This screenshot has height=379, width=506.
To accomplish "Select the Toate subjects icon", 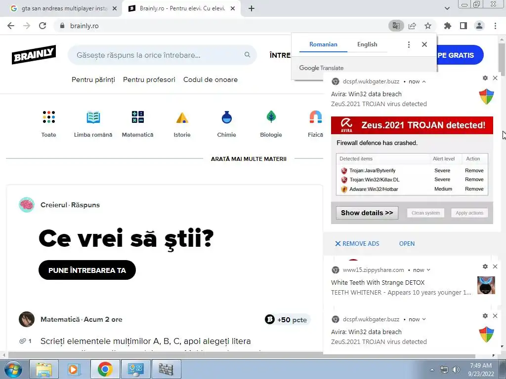I will [49, 117].
